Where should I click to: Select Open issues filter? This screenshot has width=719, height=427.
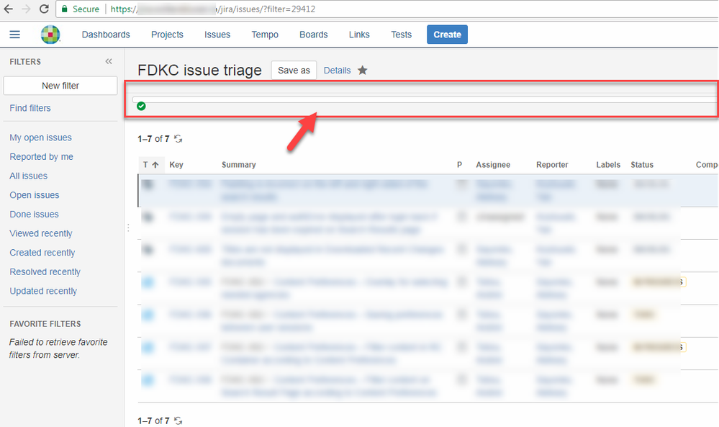point(35,195)
